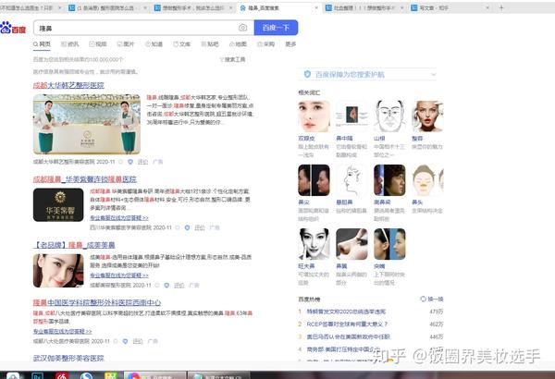Click 专业客服在线为您答疑 under 八大处 result
Image resolution: width=555 pixels, height=379 pixels.
(x=63, y=332)
